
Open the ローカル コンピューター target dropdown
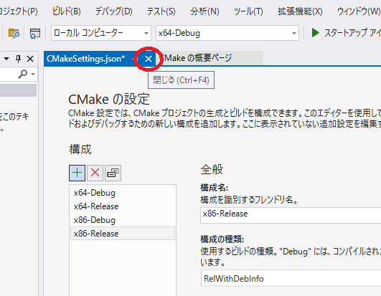[101, 33]
